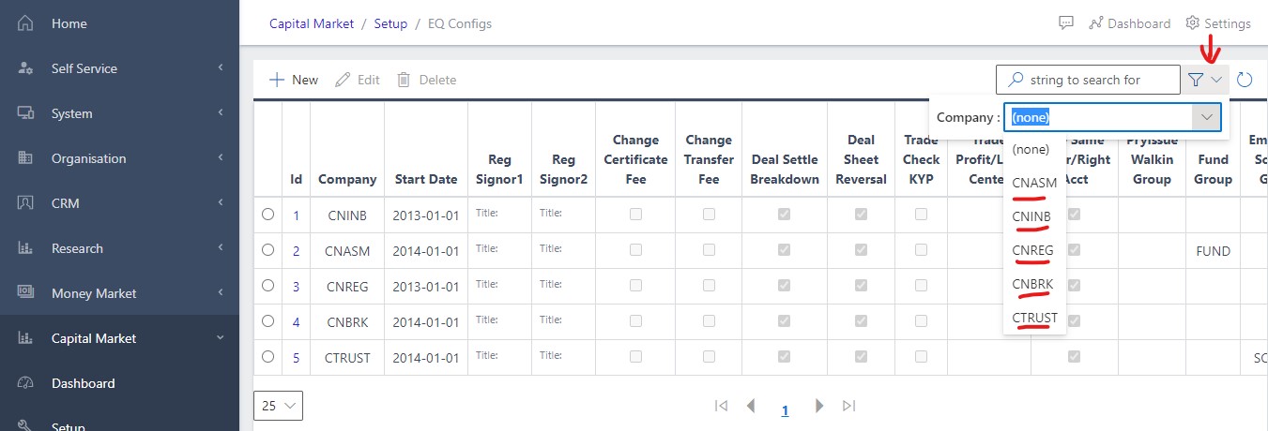Click the Self Service people icon
The height and width of the screenshot is (431, 1268).
click(x=26, y=68)
